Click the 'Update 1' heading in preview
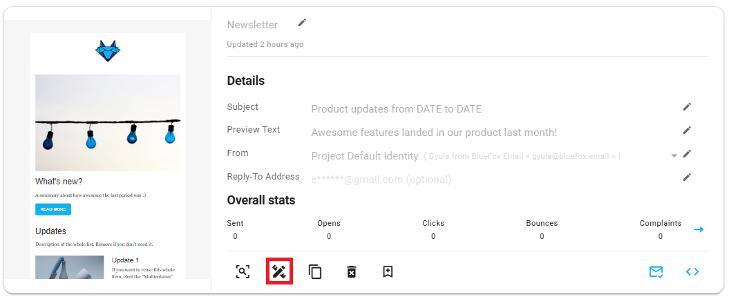Screen dimensions: 729x299 pos(126,260)
